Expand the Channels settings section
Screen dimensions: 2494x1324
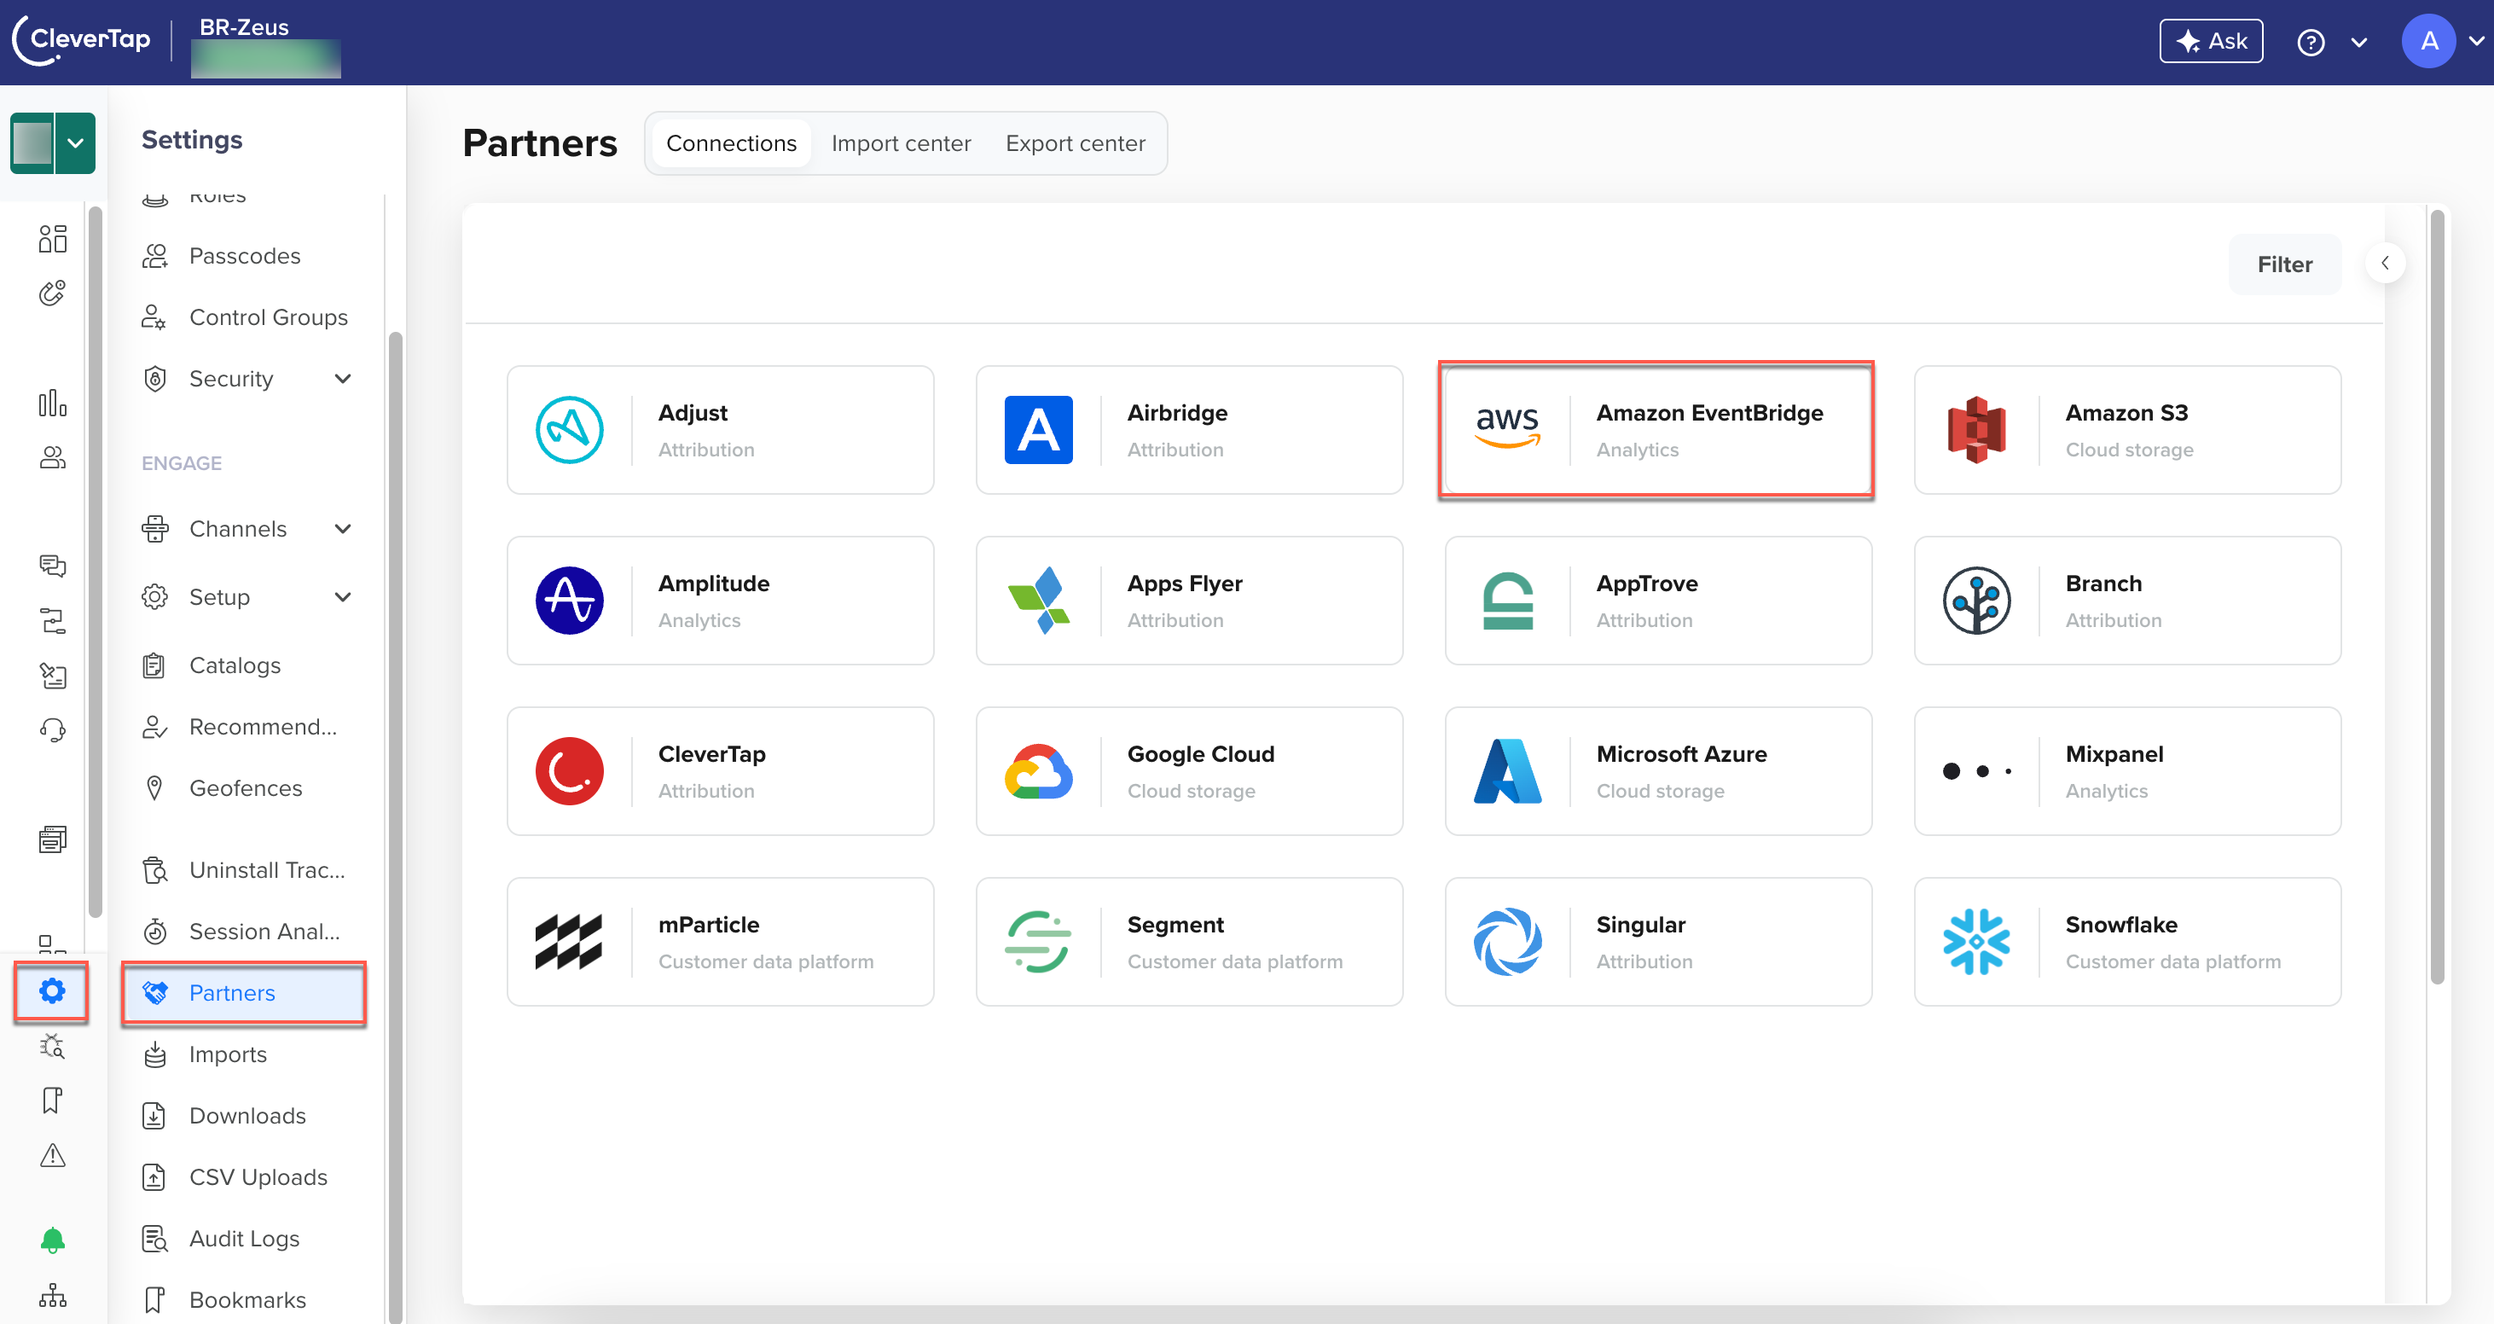(343, 529)
